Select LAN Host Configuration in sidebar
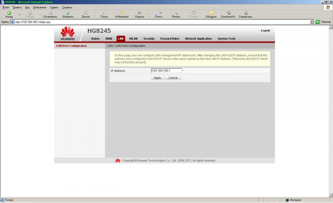The image size is (333, 203). tap(71, 46)
